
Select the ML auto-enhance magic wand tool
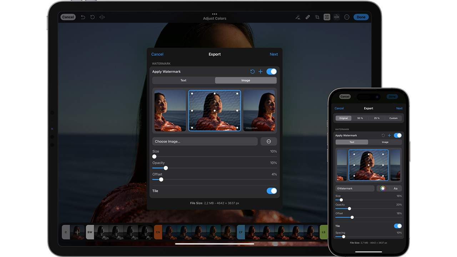point(298,17)
